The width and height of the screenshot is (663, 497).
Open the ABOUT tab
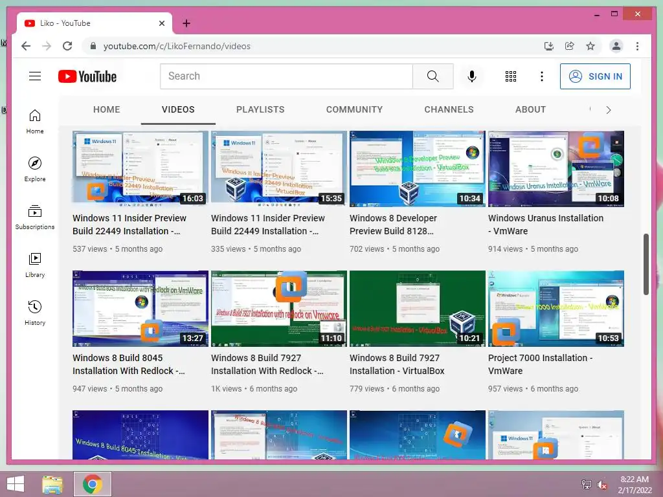[530, 109]
